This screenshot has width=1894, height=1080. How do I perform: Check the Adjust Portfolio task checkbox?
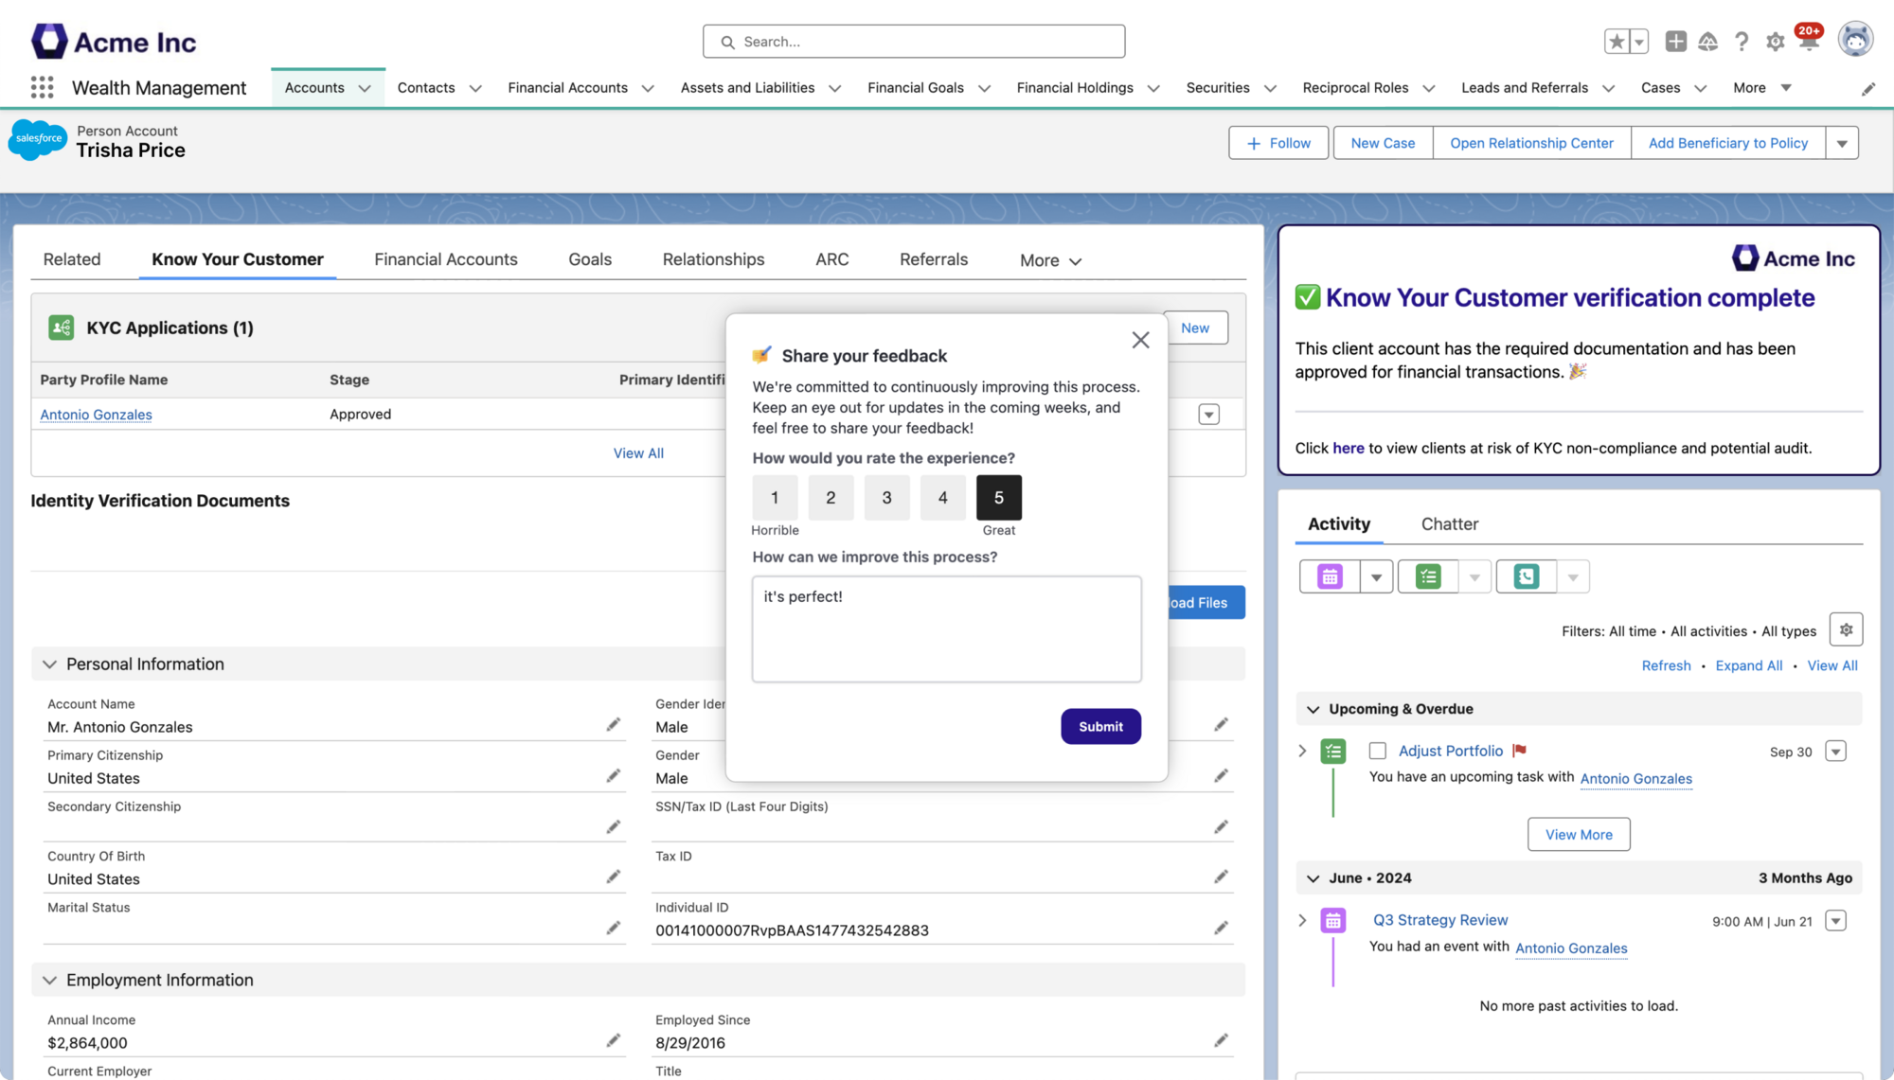(x=1378, y=752)
